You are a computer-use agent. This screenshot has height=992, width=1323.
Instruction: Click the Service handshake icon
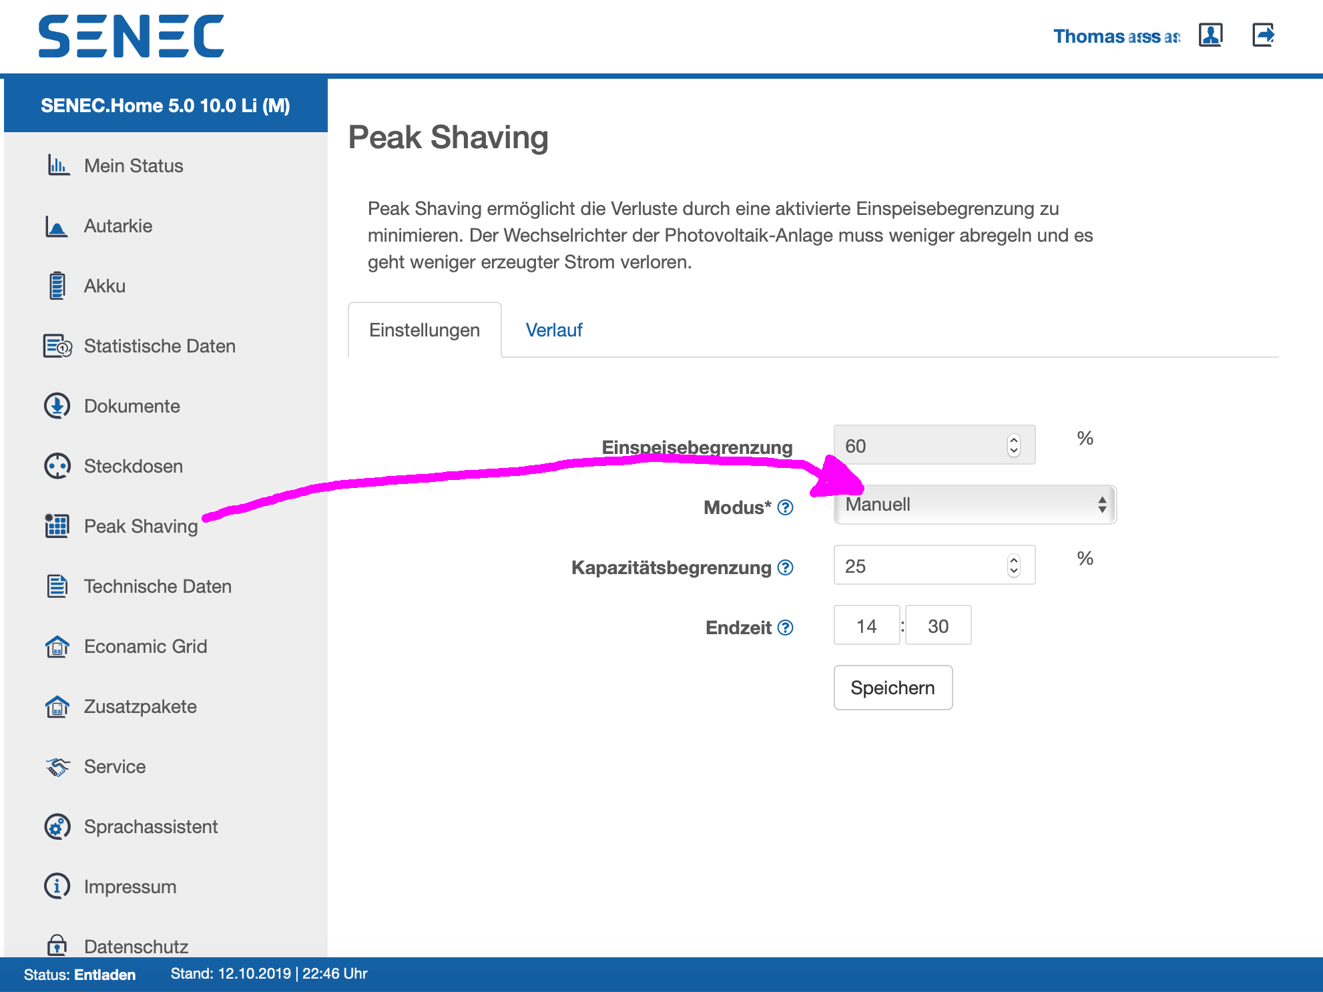coord(57,766)
